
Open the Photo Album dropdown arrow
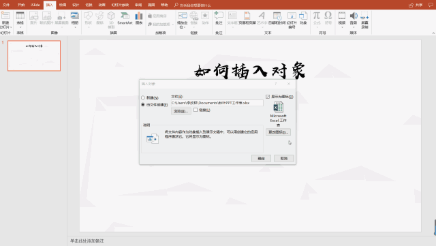point(75,27)
